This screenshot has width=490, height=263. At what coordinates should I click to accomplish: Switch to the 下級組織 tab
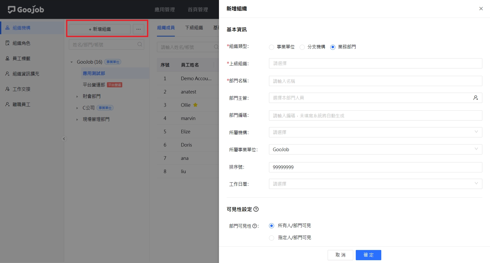[x=194, y=28]
